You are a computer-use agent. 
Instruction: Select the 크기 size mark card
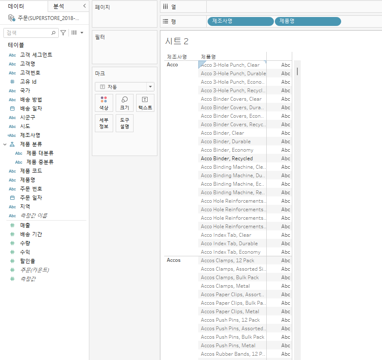coord(125,103)
